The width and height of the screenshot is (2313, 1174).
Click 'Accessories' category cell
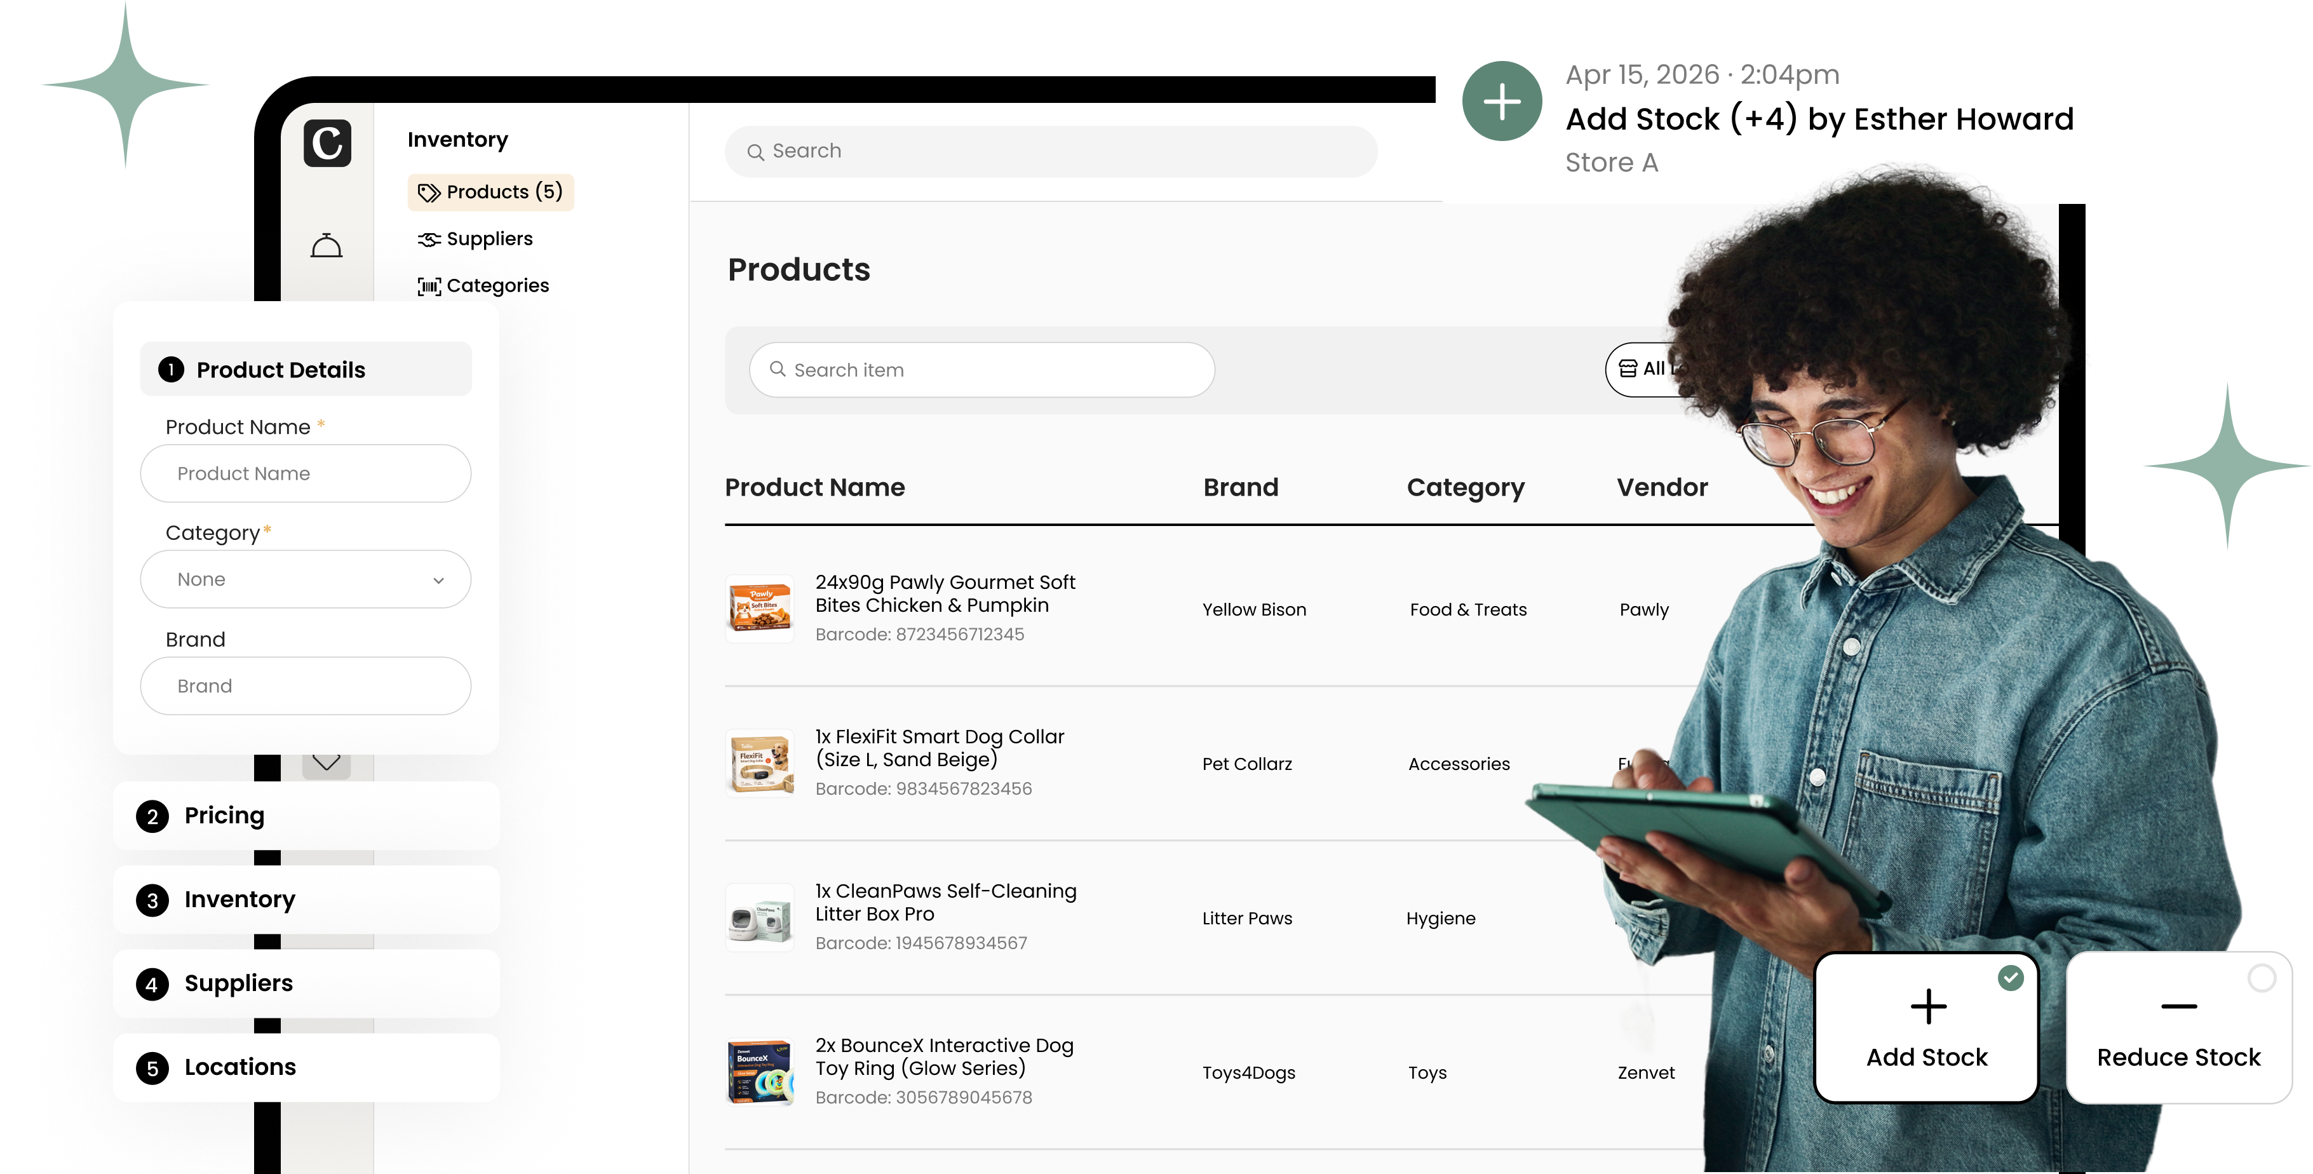point(1458,764)
